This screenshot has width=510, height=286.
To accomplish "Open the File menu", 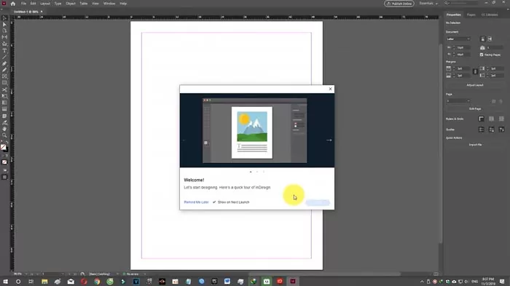I will pyautogui.click(x=24, y=4).
